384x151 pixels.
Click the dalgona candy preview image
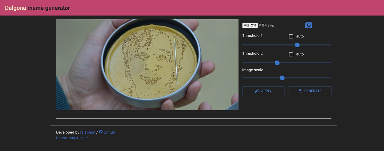pyautogui.click(x=147, y=65)
